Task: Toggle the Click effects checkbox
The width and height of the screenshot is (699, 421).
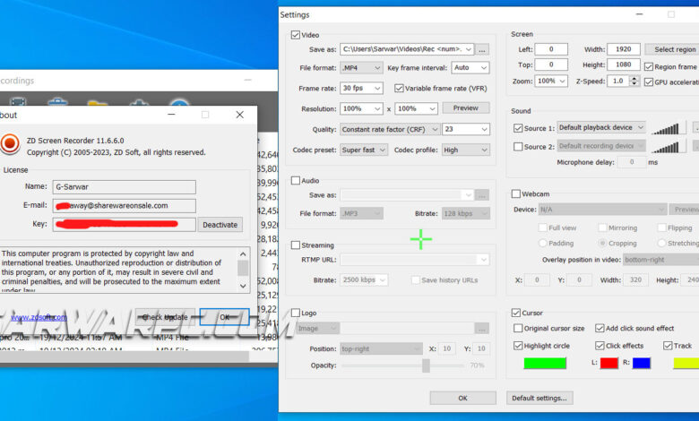Action: [x=600, y=346]
